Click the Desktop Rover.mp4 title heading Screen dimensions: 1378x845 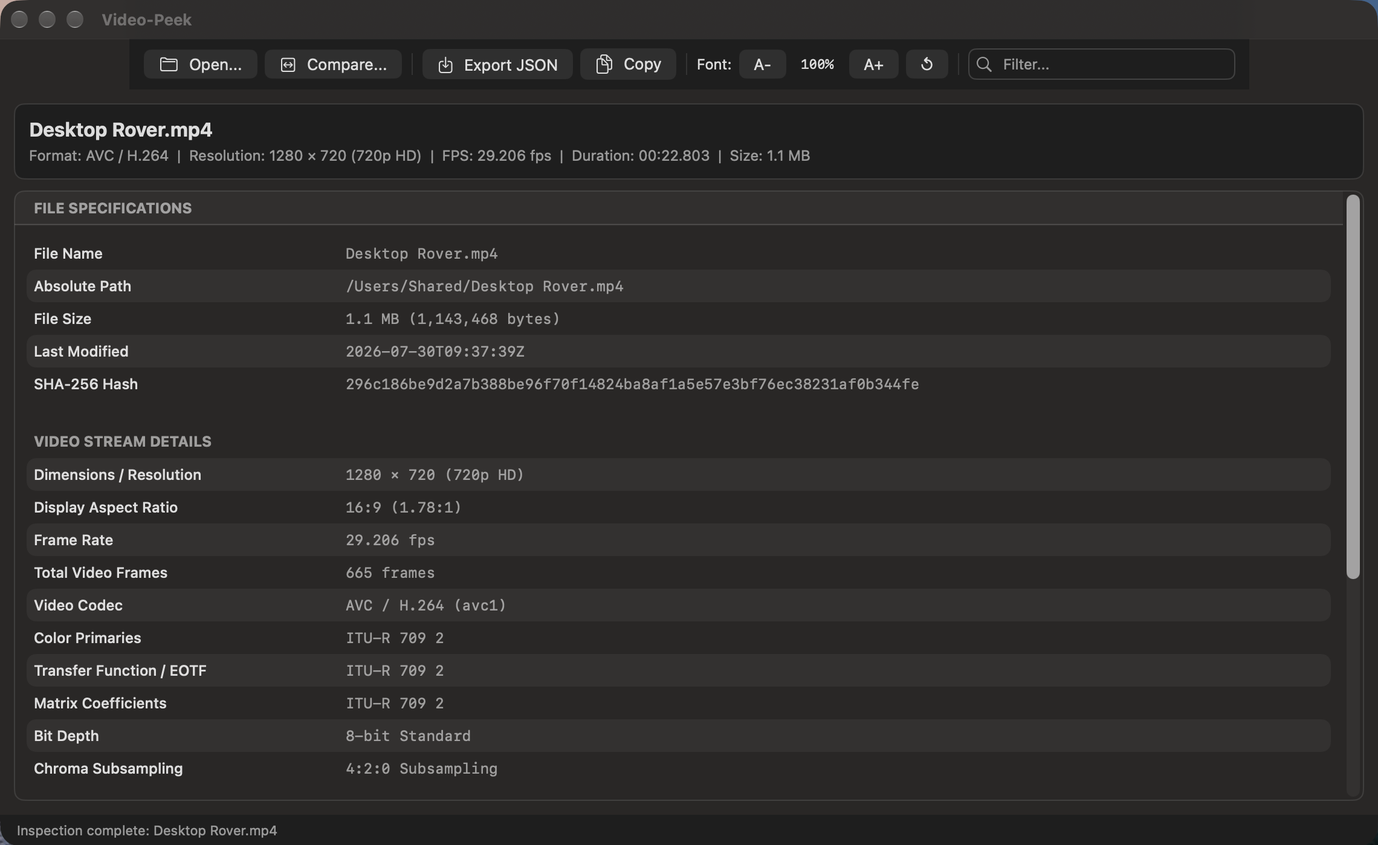[x=121, y=130]
